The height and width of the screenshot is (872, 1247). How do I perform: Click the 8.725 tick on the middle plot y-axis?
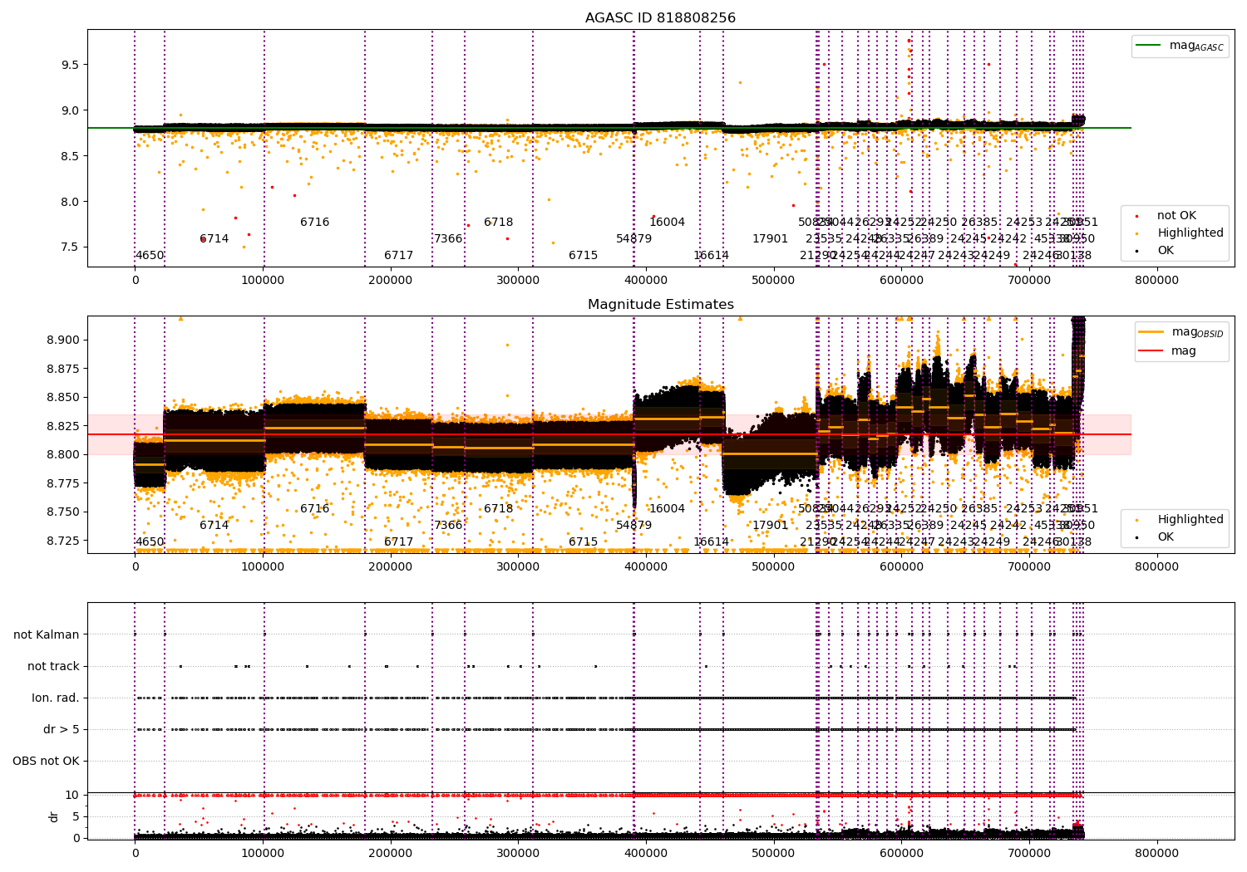pos(63,541)
